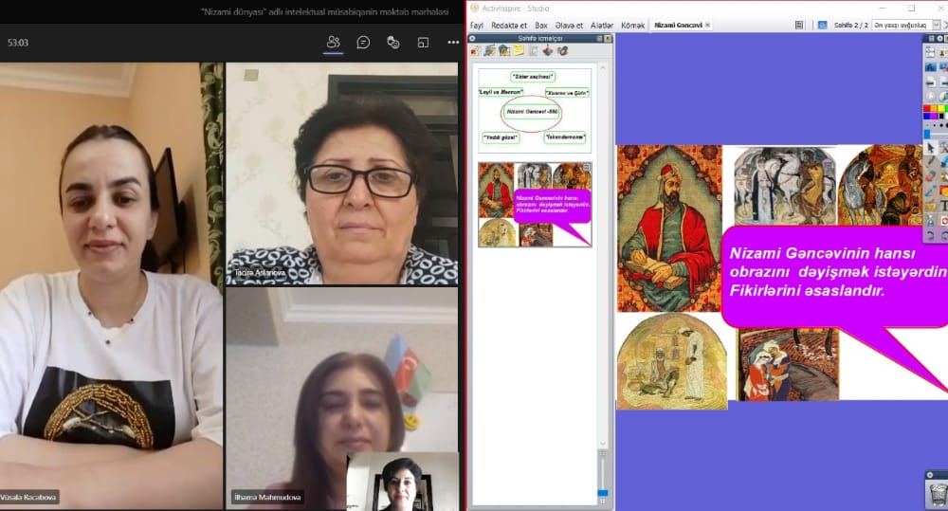Select Vüsalə Rəcəbova video tile
948x511 pixels.
tap(111, 286)
